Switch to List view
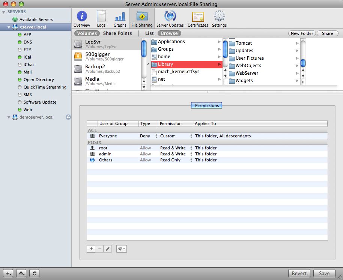Viewport: 343px width, 280px height. pyautogui.click(x=149, y=33)
